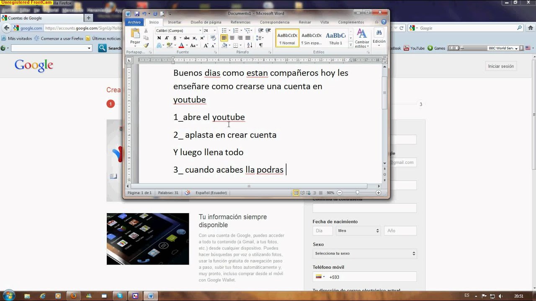Center the paragraph text
This screenshot has height=301, width=536.
(232, 38)
